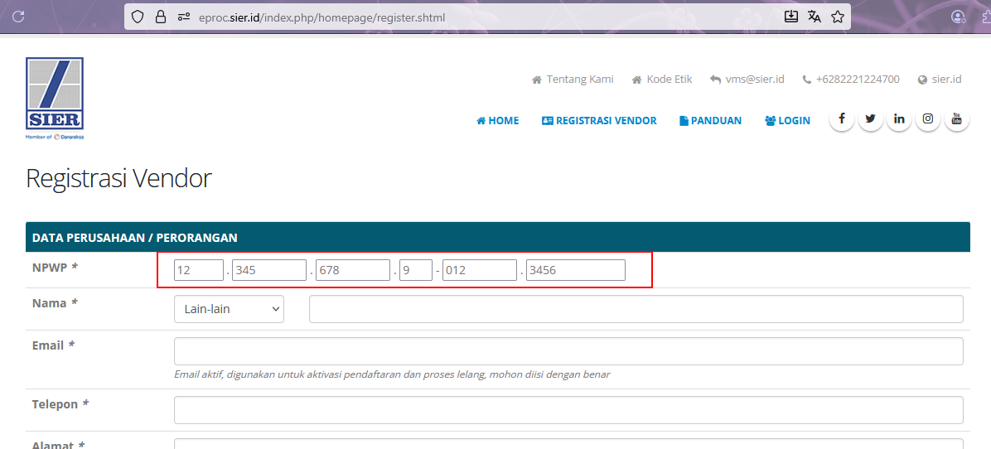Image resolution: width=991 pixels, height=449 pixels.
Task: Click the padlock site security icon
Action: coord(161,17)
